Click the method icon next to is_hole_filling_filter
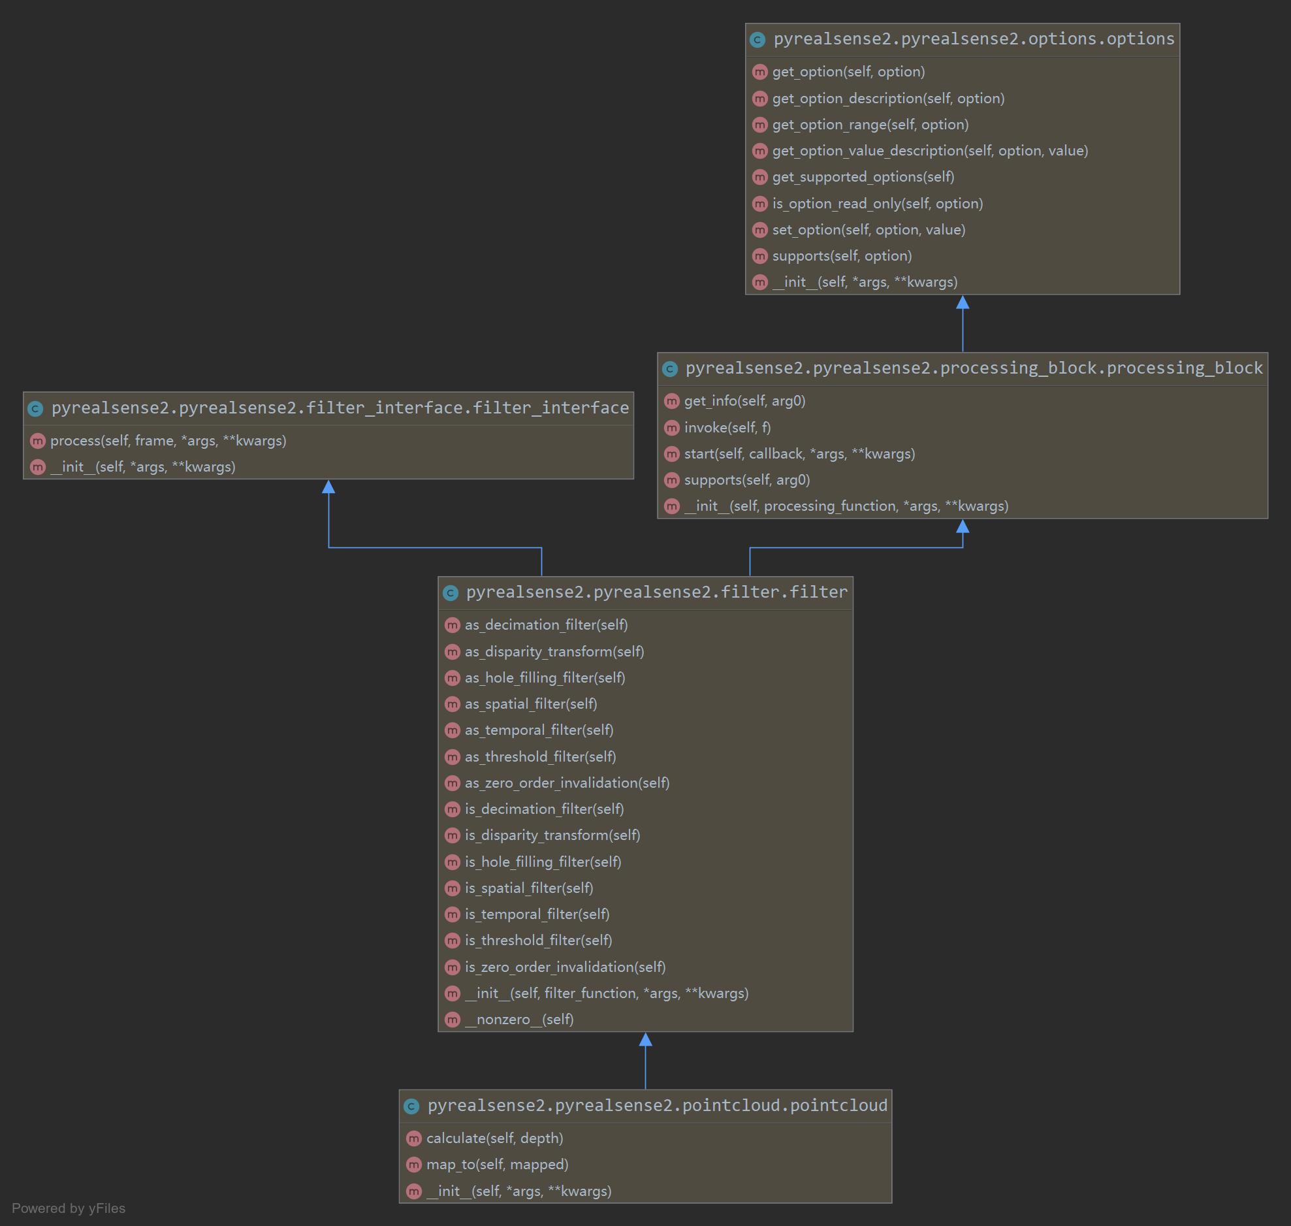The width and height of the screenshot is (1291, 1226). pos(452,862)
